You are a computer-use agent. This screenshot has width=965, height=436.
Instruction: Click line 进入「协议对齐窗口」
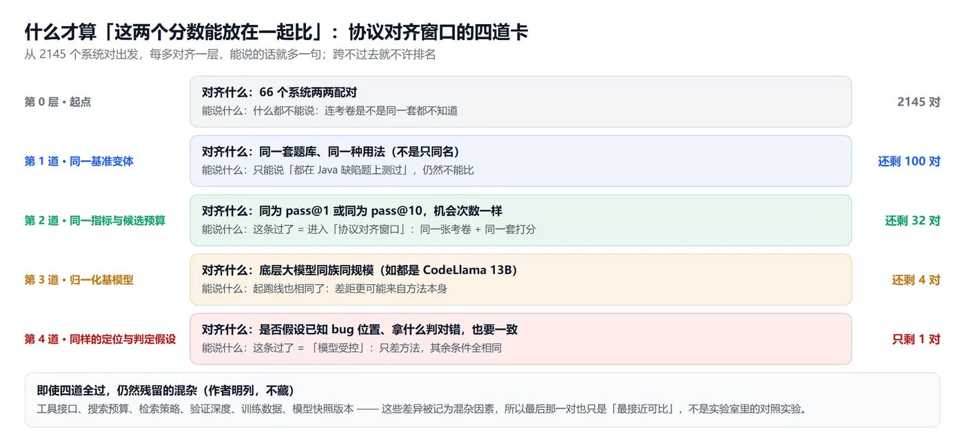(368, 229)
